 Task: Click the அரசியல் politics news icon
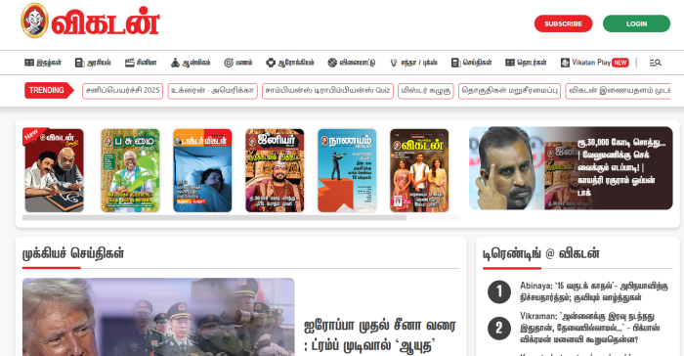tap(79, 63)
